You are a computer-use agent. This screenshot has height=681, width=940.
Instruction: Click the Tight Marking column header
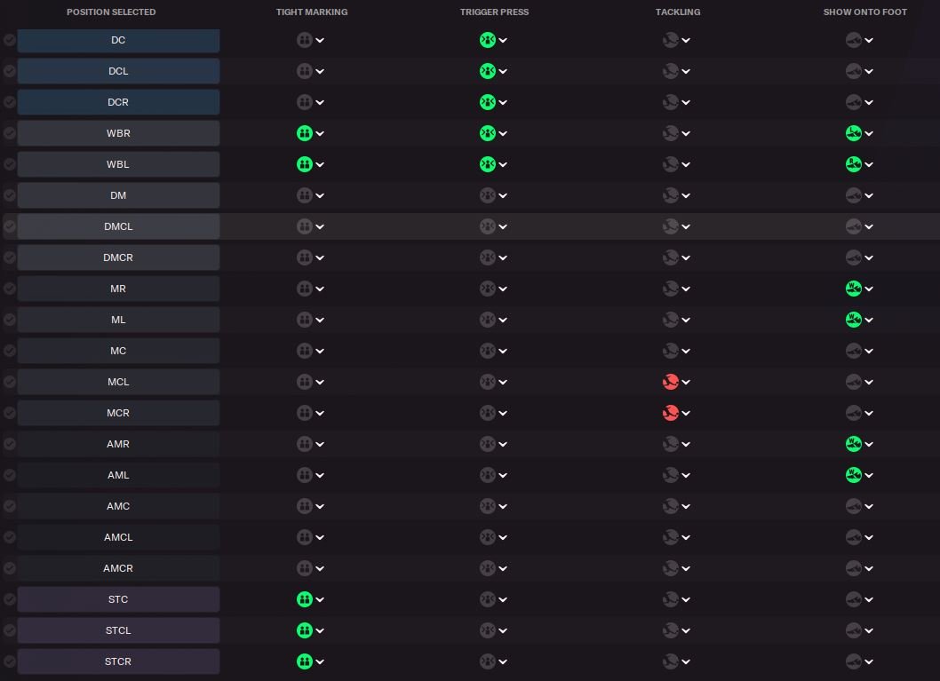point(312,12)
